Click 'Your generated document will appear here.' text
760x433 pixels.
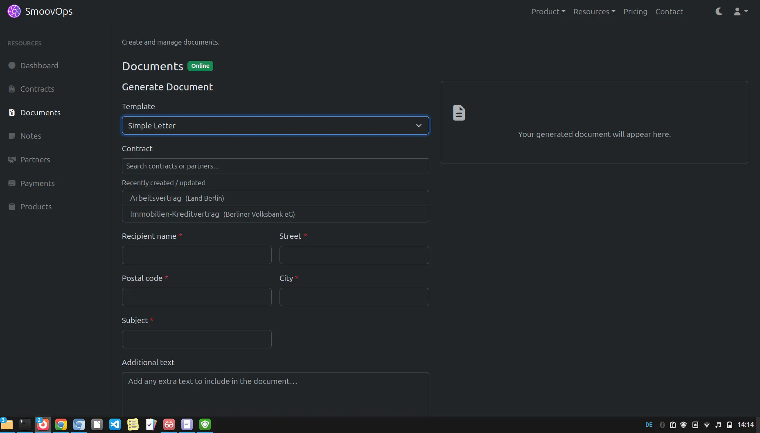594,135
